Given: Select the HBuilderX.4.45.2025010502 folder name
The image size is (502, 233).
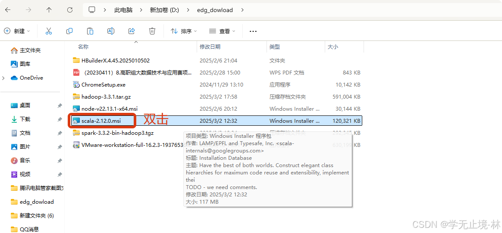Looking at the screenshot, I should tap(116, 60).
